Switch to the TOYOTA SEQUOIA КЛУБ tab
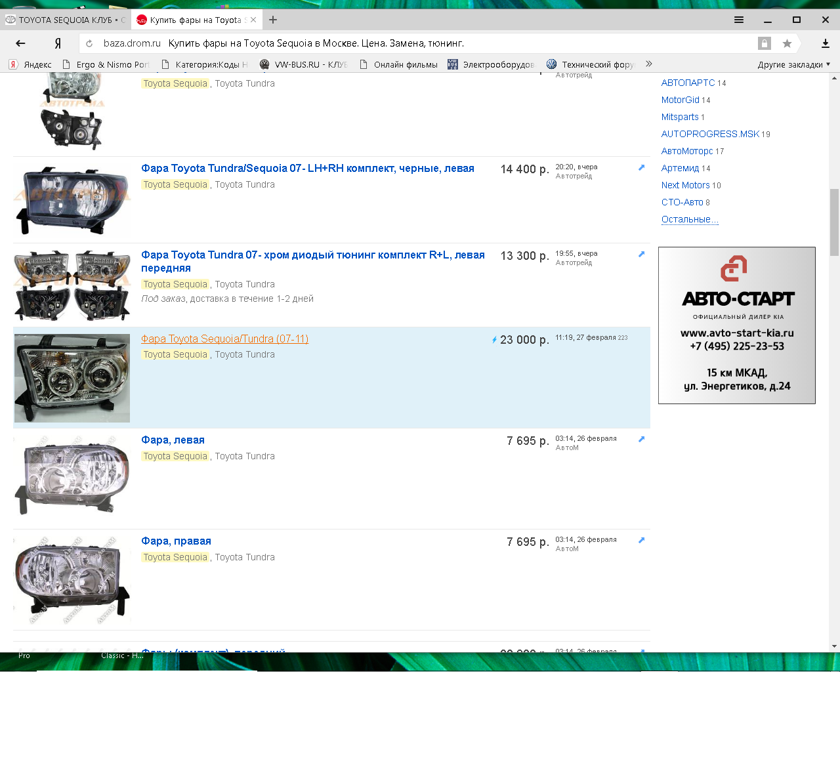 pyautogui.click(x=65, y=20)
